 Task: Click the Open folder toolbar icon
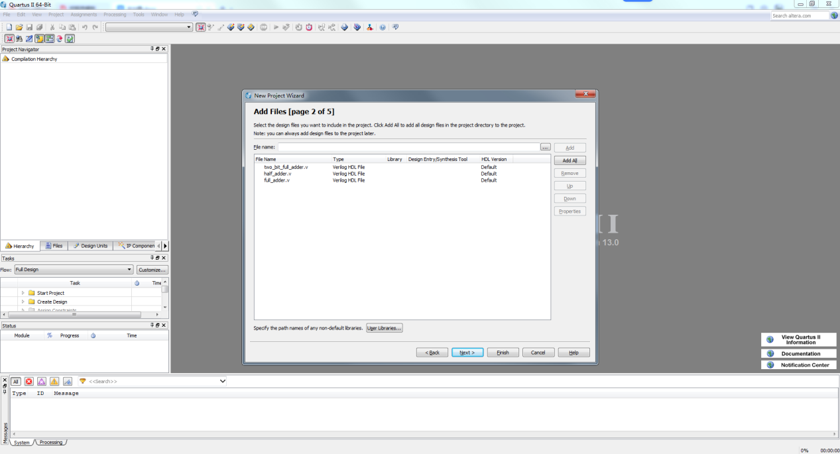coord(19,27)
